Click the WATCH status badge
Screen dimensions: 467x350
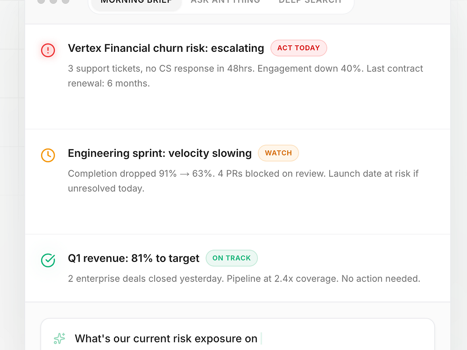point(278,153)
